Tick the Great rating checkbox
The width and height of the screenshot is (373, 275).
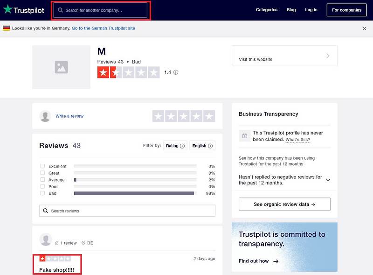[x=42, y=173]
